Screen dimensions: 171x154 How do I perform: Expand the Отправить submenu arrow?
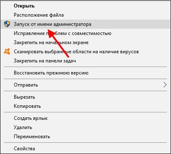[x=165, y=85]
